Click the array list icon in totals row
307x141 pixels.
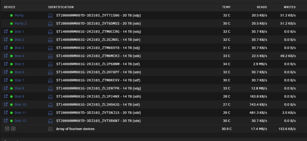coord(50,129)
